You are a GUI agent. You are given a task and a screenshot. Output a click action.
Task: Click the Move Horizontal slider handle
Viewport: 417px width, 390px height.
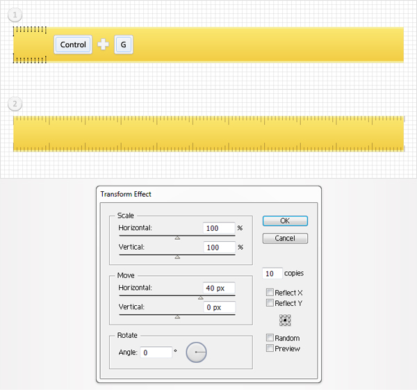pos(201,298)
